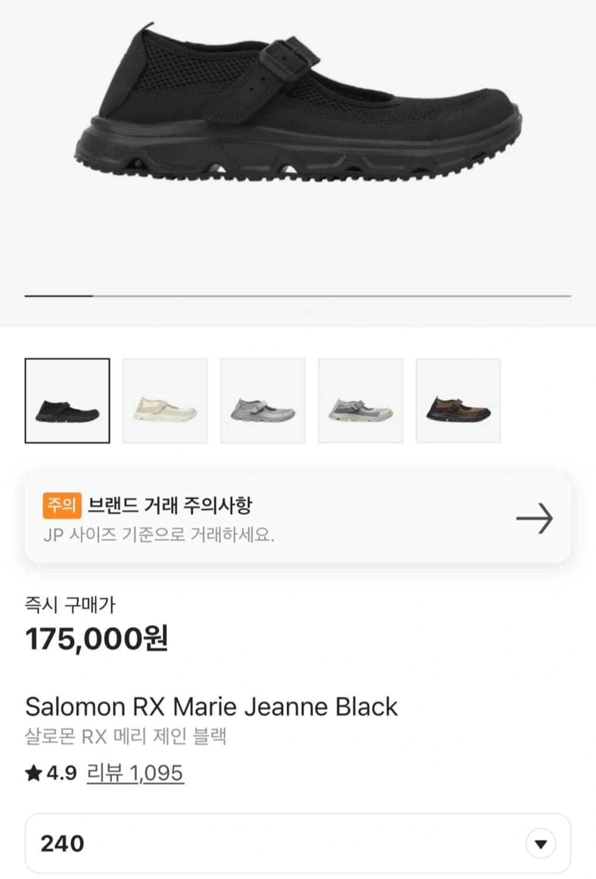Click the circled dropdown arrow for size
This screenshot has width=596, height=879.
click(540, 844)
